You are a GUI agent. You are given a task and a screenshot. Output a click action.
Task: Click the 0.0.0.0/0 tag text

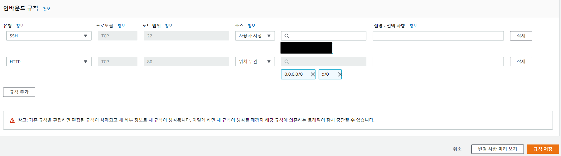click(x=294, y=74)
